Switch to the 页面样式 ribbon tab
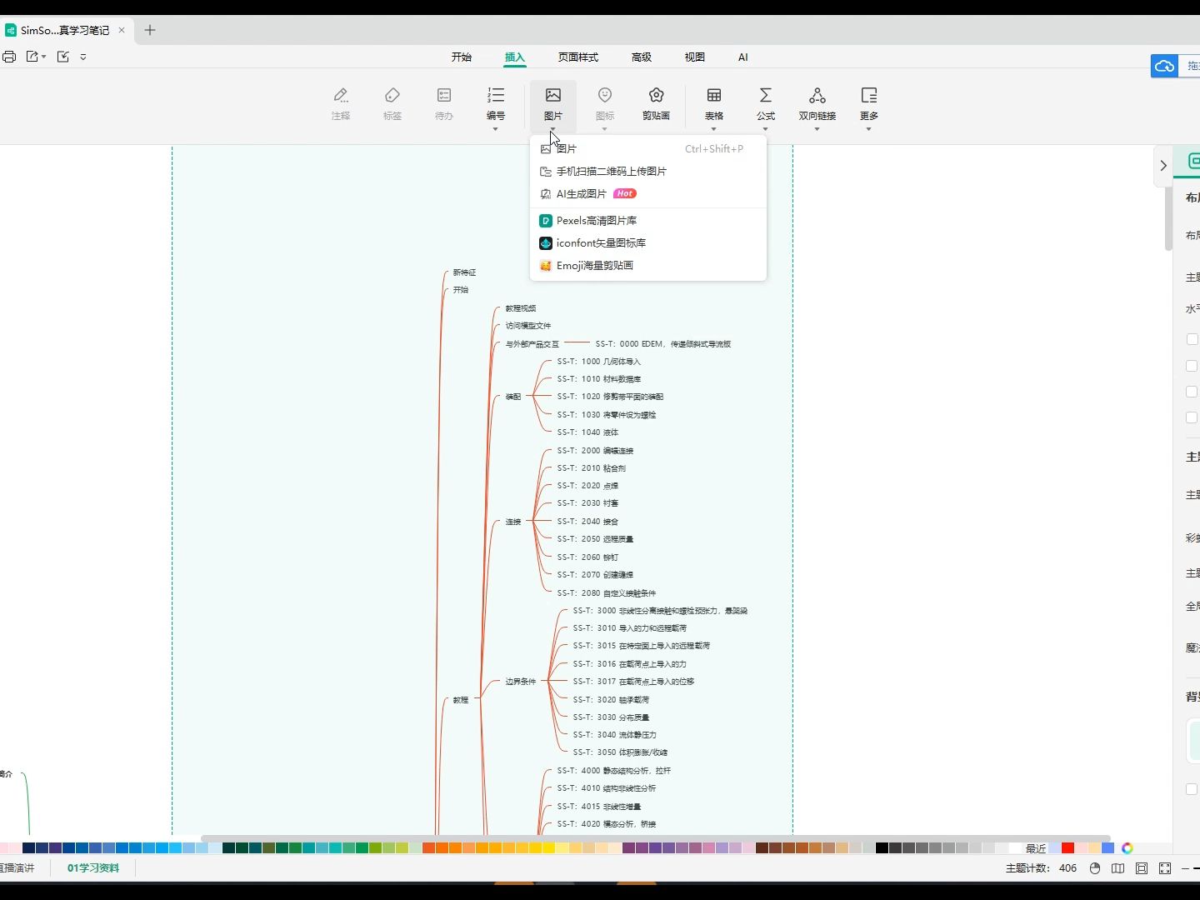The height and width of the screenshot is (900, 1200). click(x=578, y=57)
